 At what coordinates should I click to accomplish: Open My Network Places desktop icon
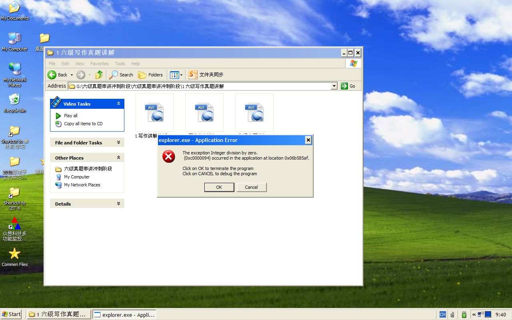click(14, 75)
